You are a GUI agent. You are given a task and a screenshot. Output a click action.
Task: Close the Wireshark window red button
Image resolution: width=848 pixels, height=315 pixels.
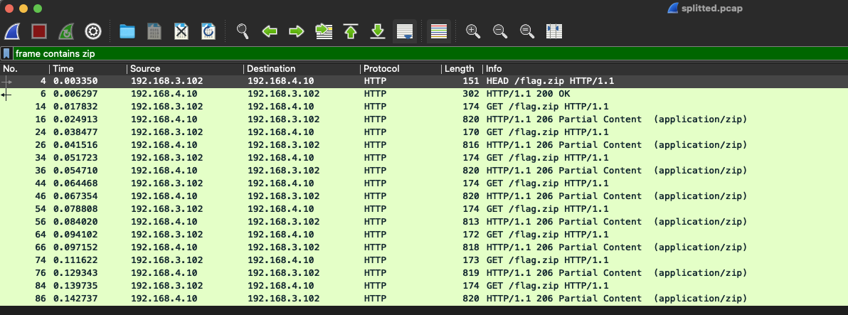[x=9, y=9]
